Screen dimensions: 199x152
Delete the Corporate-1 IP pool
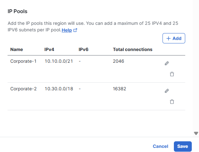172,74
